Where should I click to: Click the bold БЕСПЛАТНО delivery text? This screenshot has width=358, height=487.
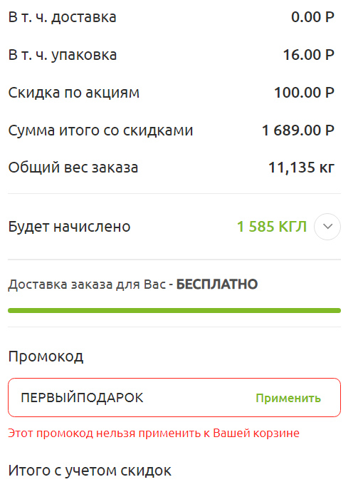[x=217, y=284]
